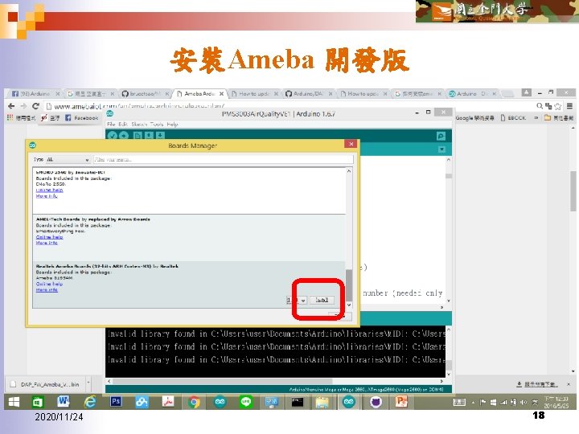This screenshot has height=434, width=579.
Task: Open LINE from the taskbar
Action: pos(246,402)
